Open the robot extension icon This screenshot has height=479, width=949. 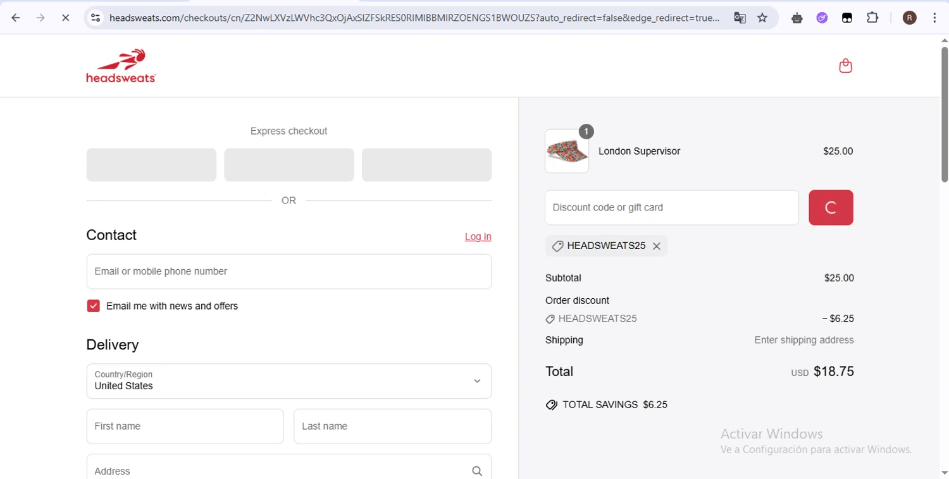[797, 18]
